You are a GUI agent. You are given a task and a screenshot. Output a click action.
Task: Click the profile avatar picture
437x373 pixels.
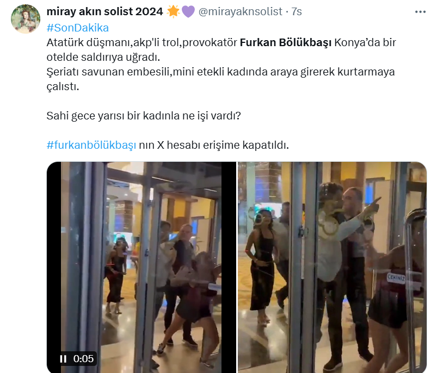tap(26, 19)
